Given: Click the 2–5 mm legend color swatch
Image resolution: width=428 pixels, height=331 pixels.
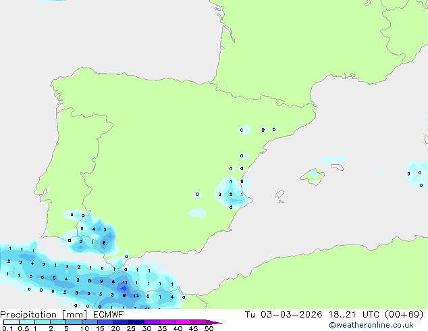Looking at the screenshot, I should click(58, 322).
